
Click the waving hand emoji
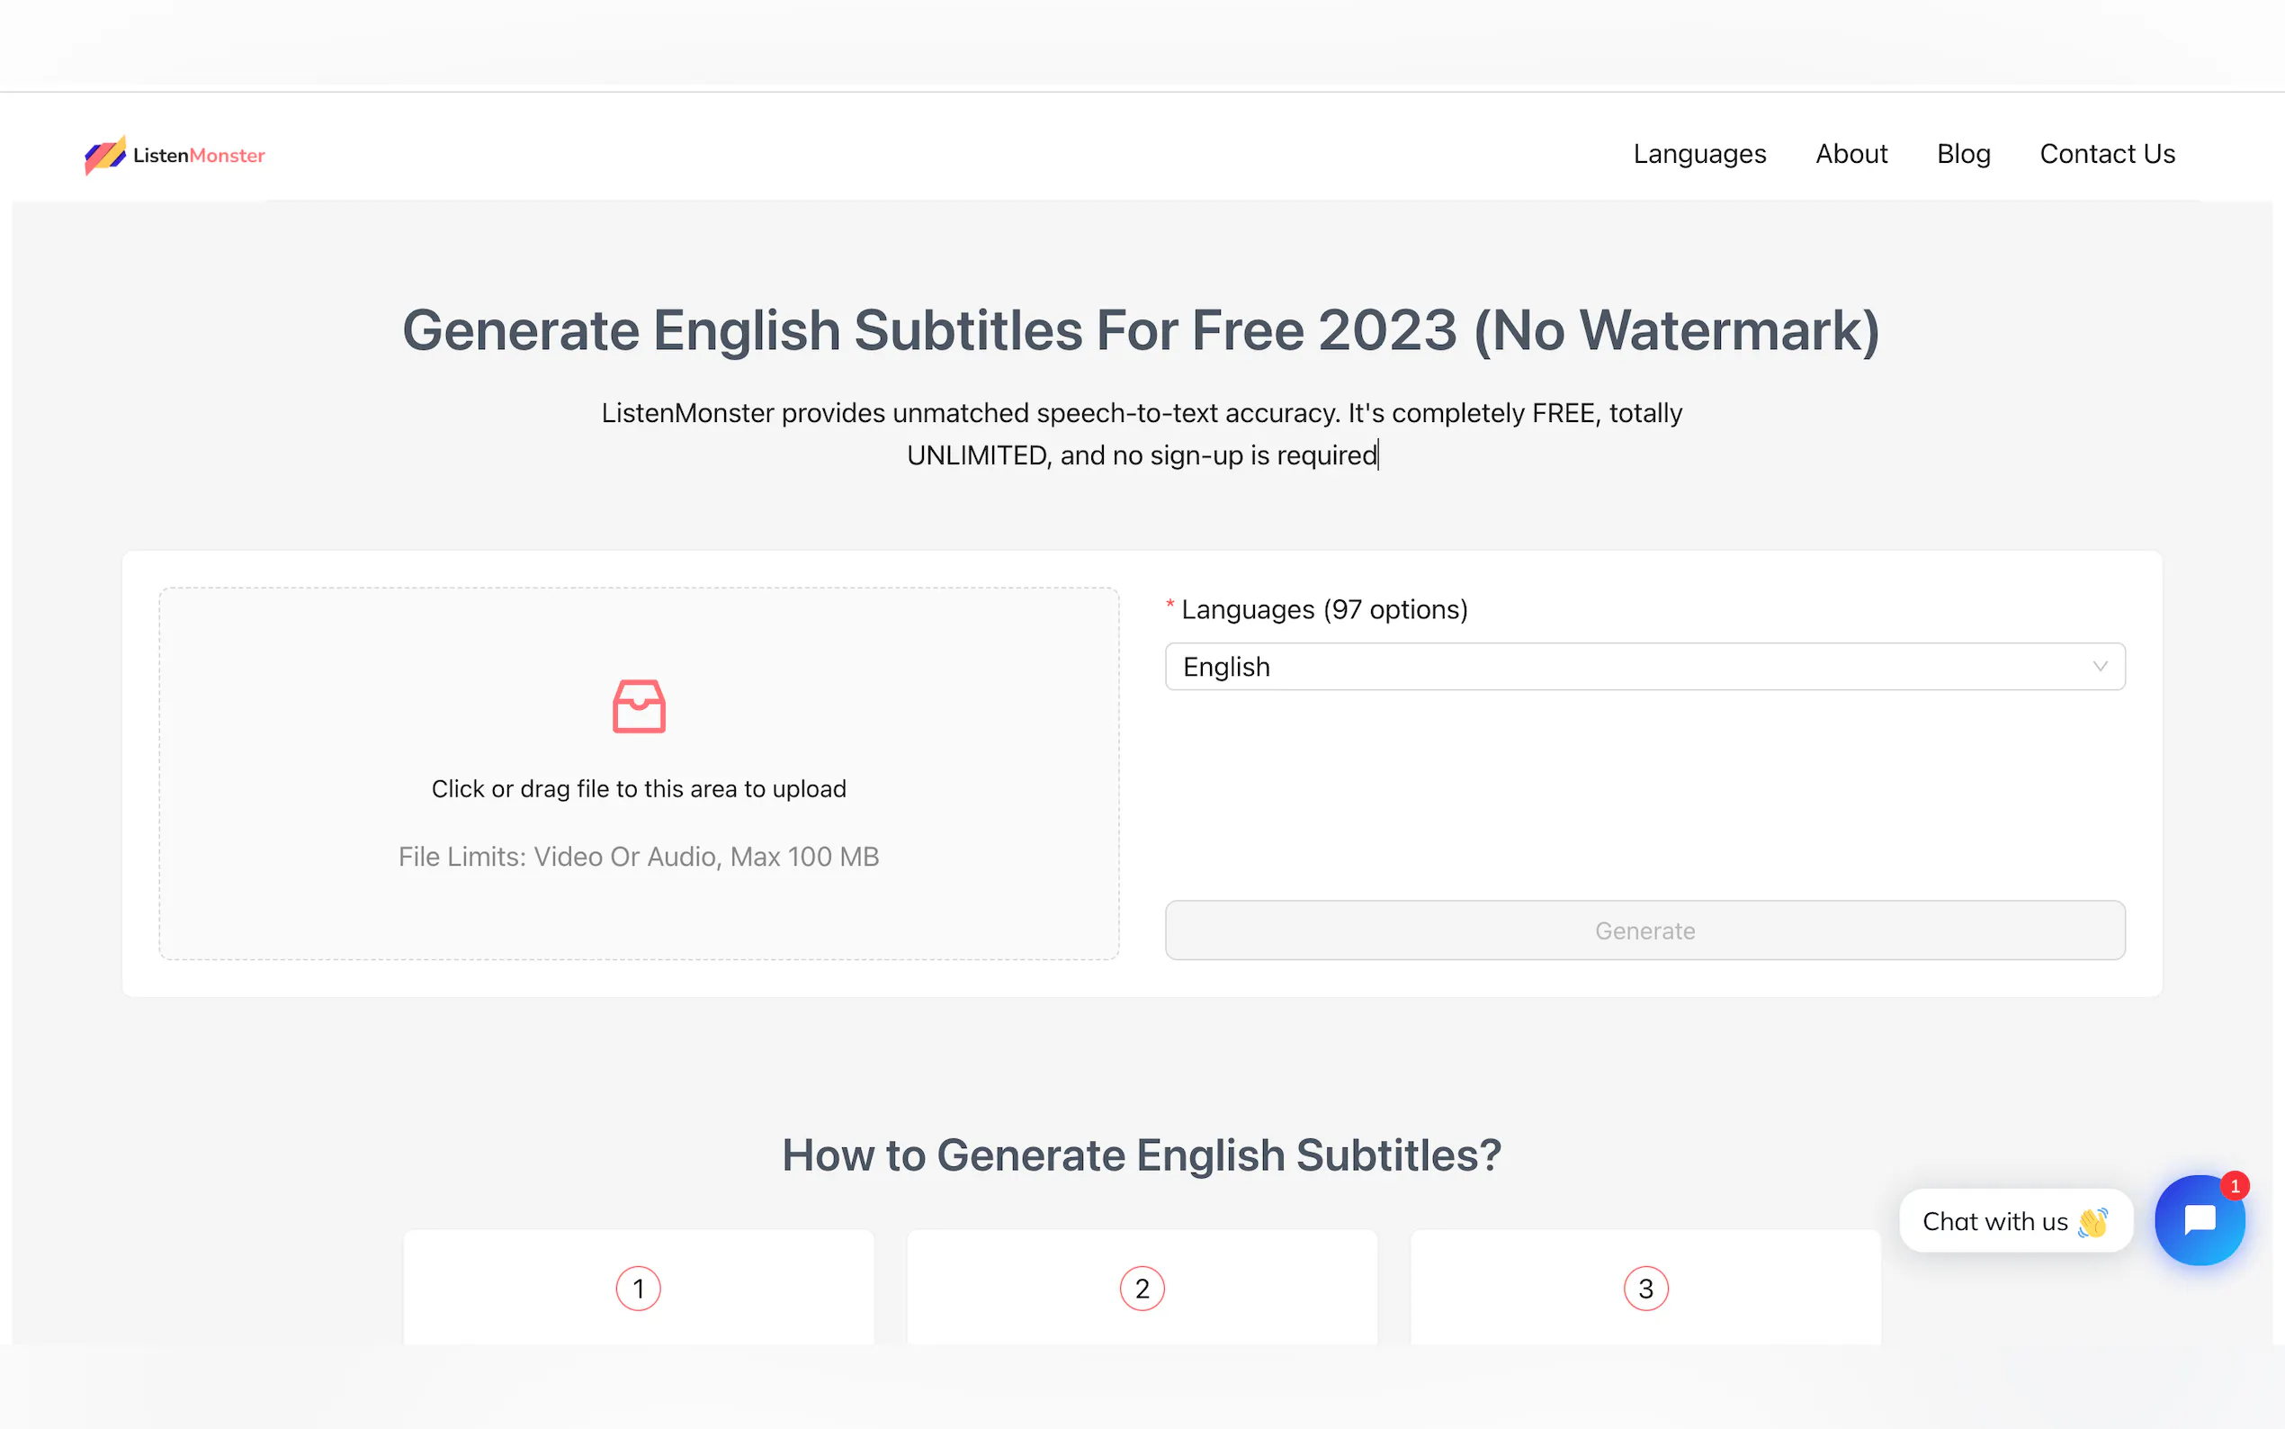click(2093, 1222)
